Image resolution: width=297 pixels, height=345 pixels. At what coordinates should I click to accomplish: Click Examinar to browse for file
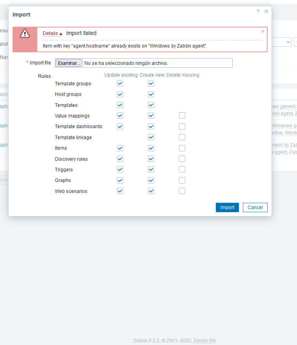[x=69, y=63]
